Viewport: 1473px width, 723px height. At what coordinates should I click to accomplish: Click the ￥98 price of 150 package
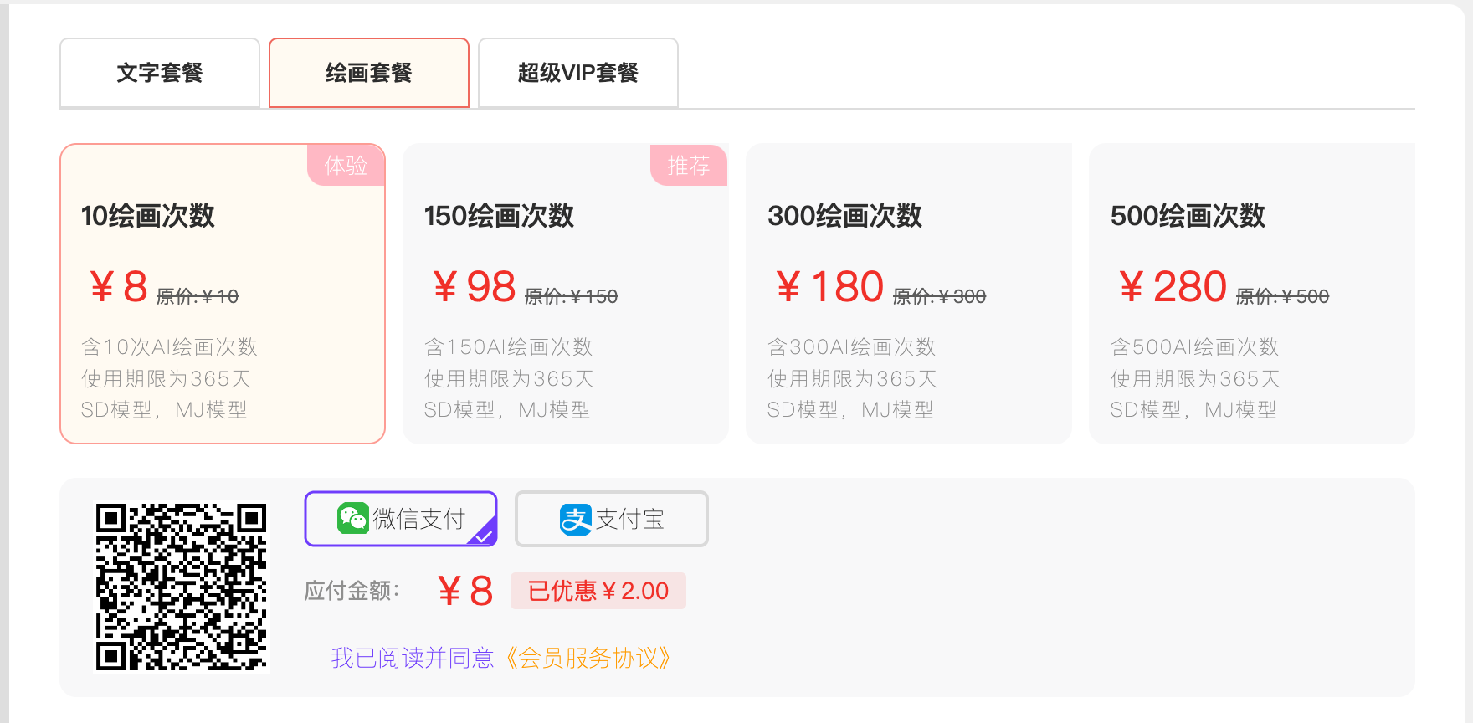pos(475,287)
